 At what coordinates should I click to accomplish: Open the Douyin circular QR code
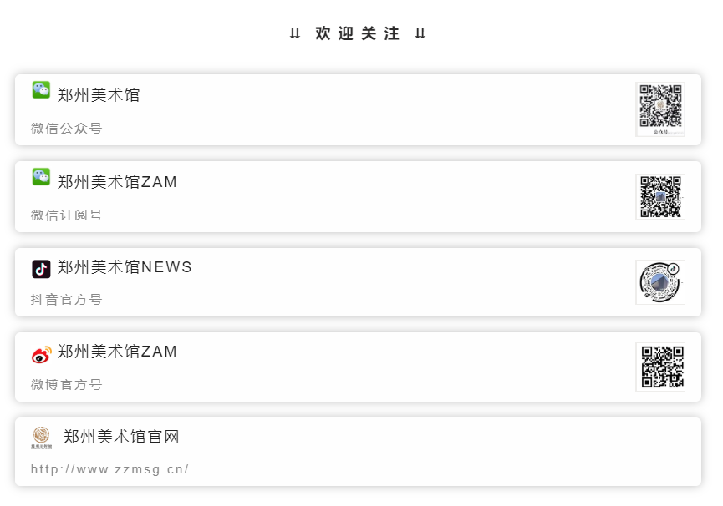659,282
